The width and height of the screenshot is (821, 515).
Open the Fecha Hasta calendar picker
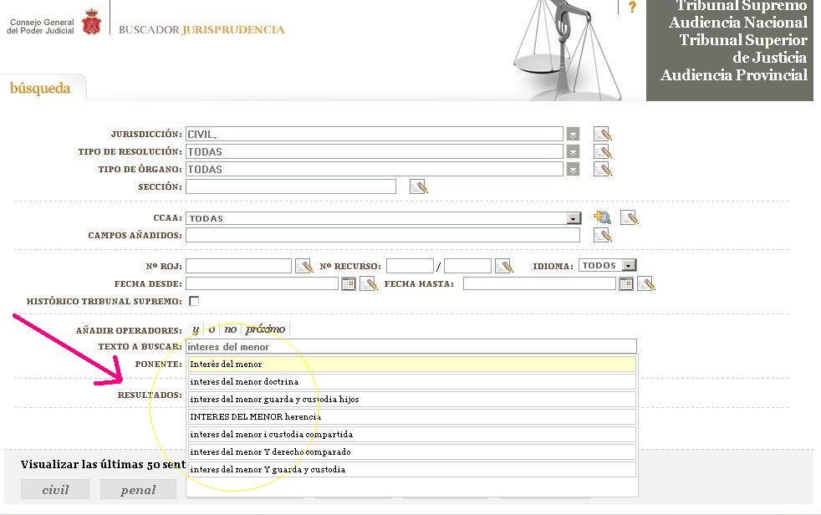tap(625, 284)
